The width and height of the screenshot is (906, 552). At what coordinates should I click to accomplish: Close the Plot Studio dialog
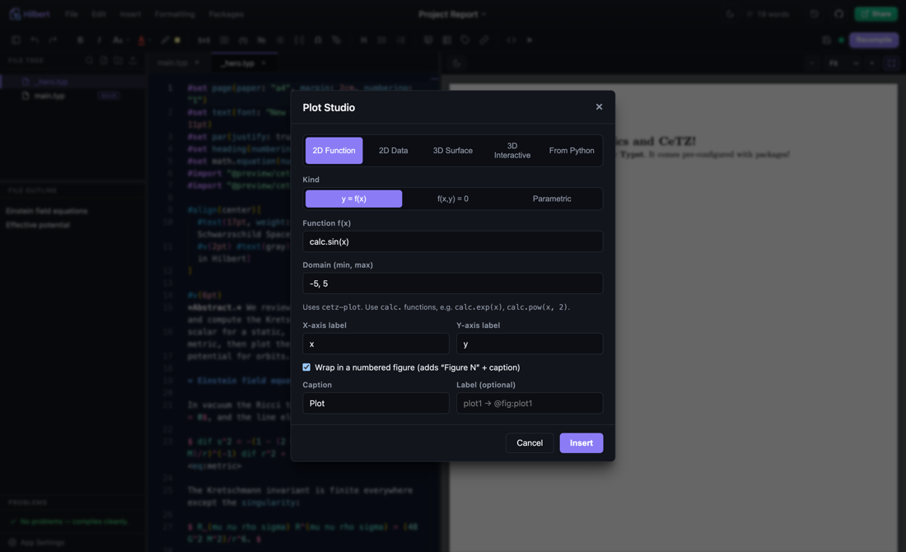click(x=599, y=107)
